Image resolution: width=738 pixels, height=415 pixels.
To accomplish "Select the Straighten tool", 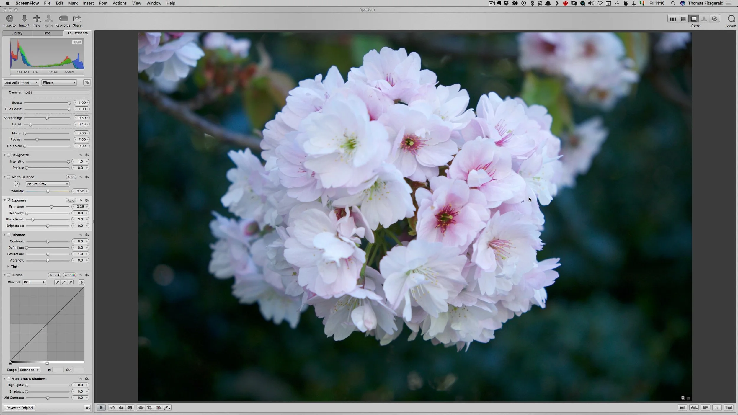I will pyautogui.click(x=141, y=408).
